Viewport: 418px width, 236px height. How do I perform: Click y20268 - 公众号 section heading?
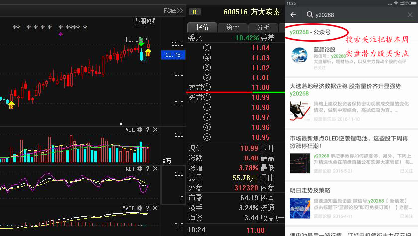click(x=310, y=32)
